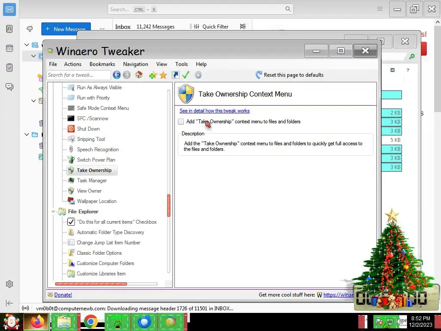Select Switch Power Plan tree item
The image size is (441, 331).
coord(96,160)
